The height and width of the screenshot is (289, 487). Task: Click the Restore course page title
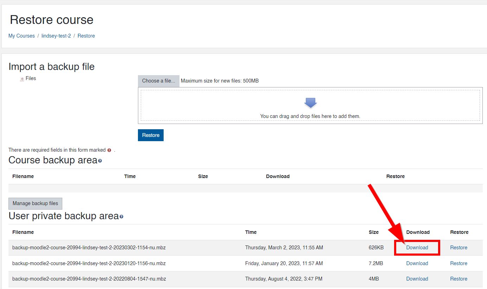(52, 20)
